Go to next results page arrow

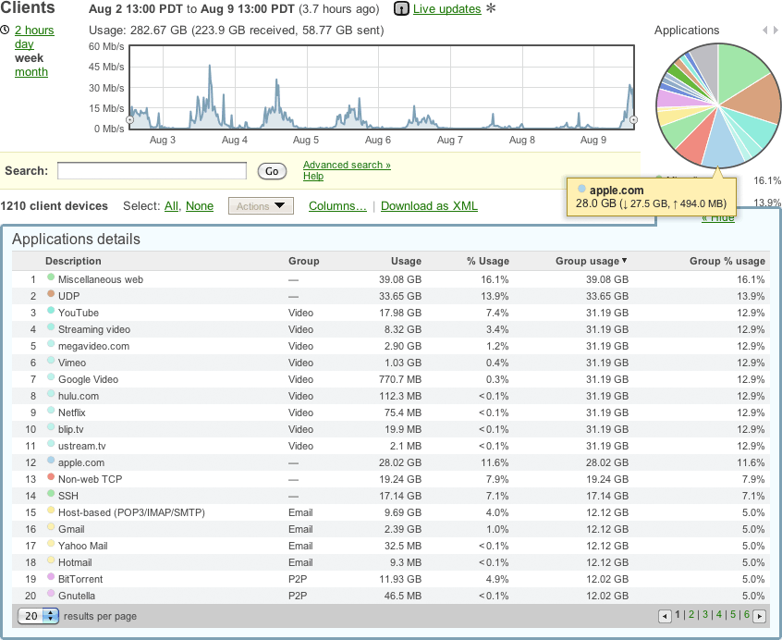(x=759, y=617)
